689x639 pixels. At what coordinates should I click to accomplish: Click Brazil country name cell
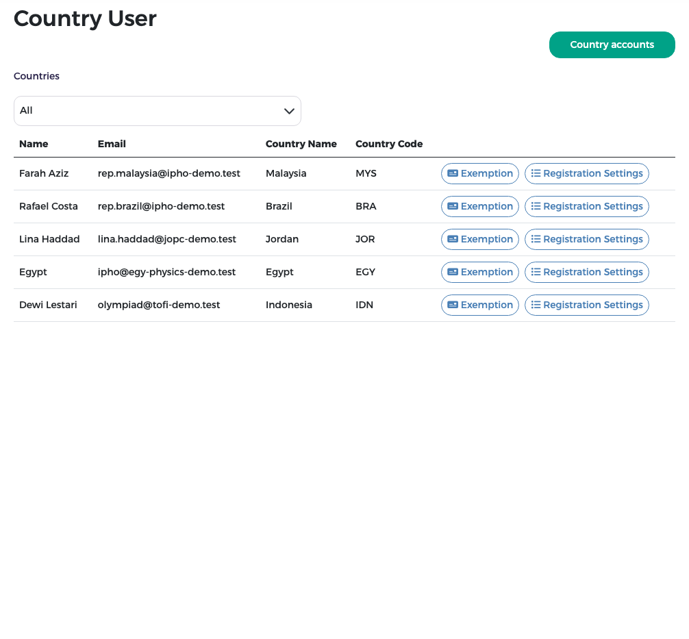[279, 207]
